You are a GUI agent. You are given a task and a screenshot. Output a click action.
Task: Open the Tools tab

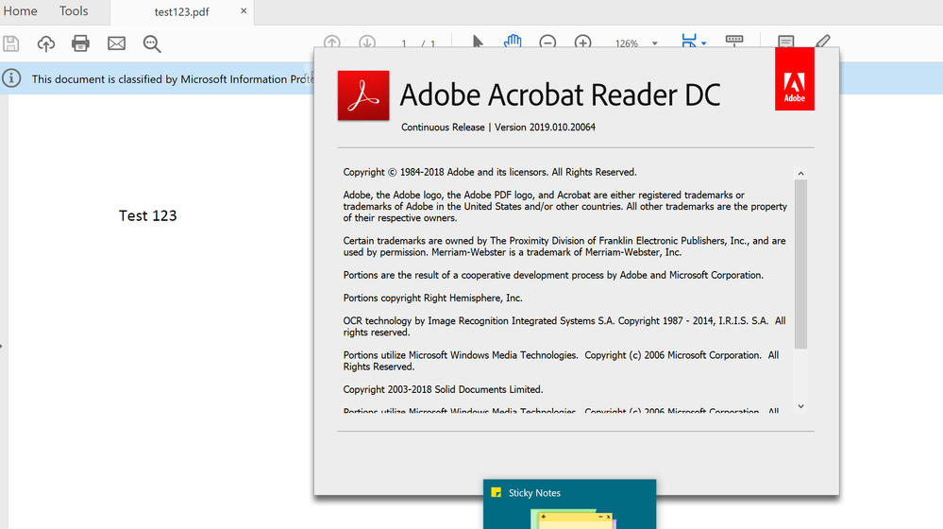point(74,10)
